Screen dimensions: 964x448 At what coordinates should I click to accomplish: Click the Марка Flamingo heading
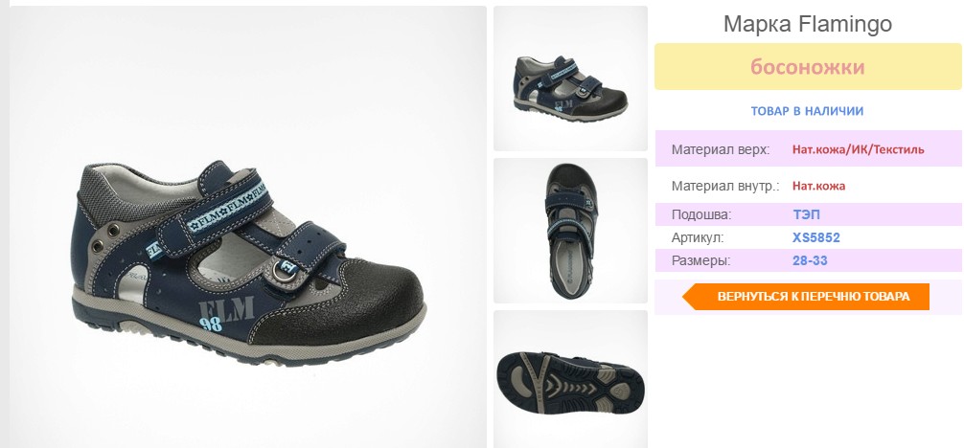coord(807,24)
